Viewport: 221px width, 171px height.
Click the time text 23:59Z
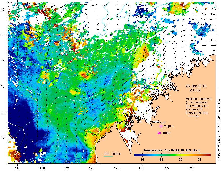pyautogui.click(x=195, y=90)
